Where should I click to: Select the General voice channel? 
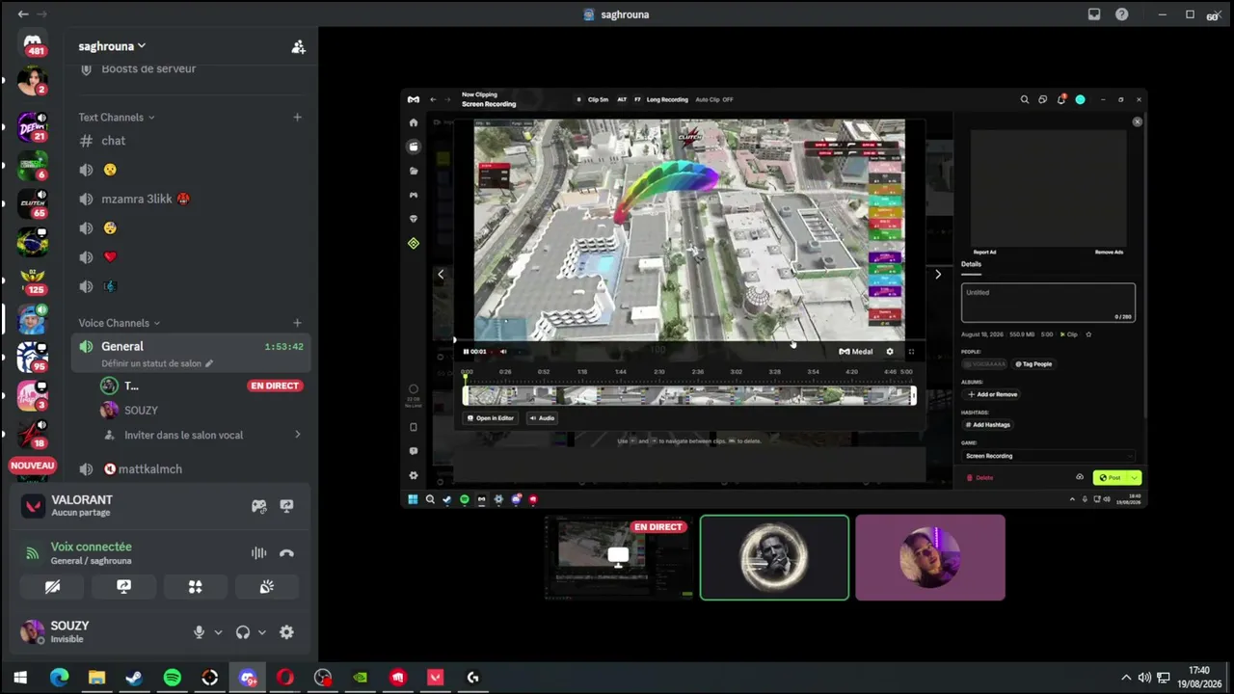pyautogui.click(x=190, y=353)
